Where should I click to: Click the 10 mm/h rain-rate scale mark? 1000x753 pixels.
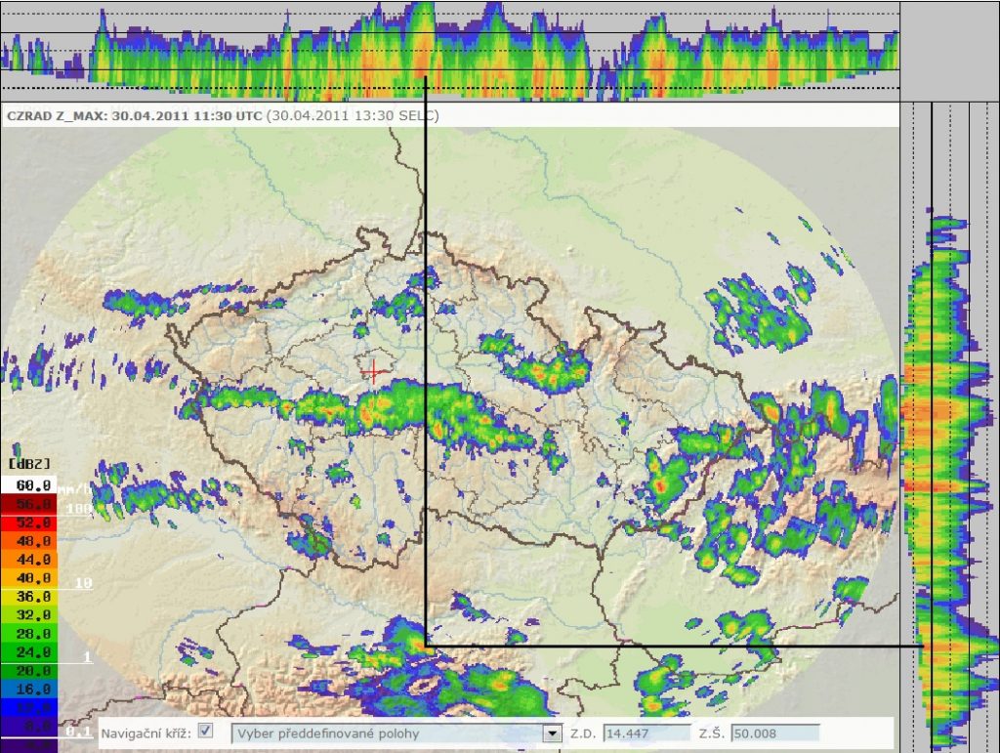pos(84,583)
